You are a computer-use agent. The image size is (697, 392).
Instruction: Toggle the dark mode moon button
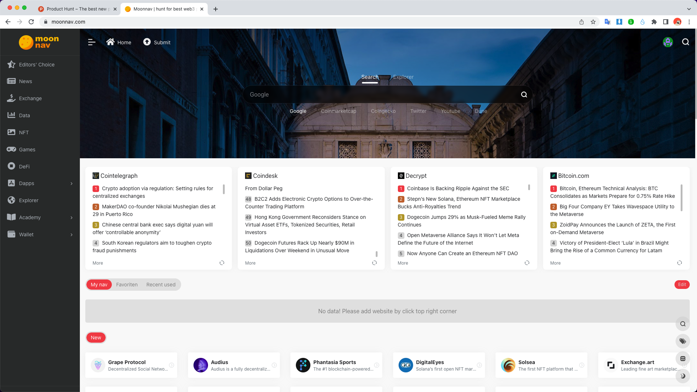coord(682,376)
